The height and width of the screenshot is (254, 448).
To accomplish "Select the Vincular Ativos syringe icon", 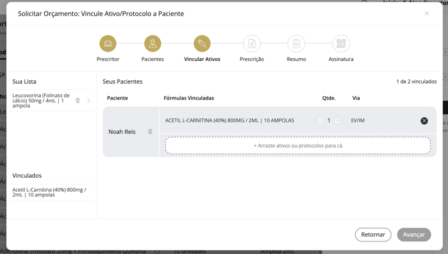I will coord(202,43).
